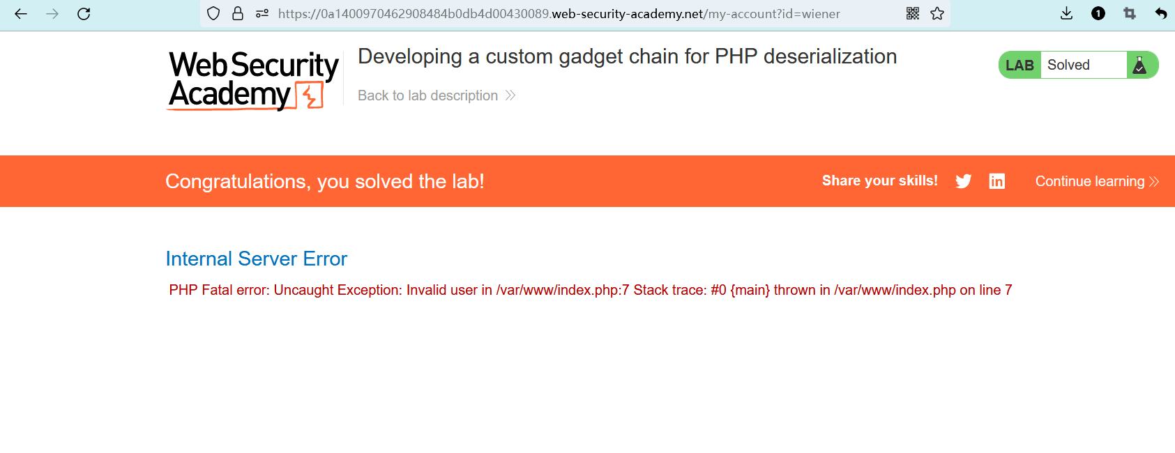
Task: Bookmark this page with the star
Action: click(937, 14)
